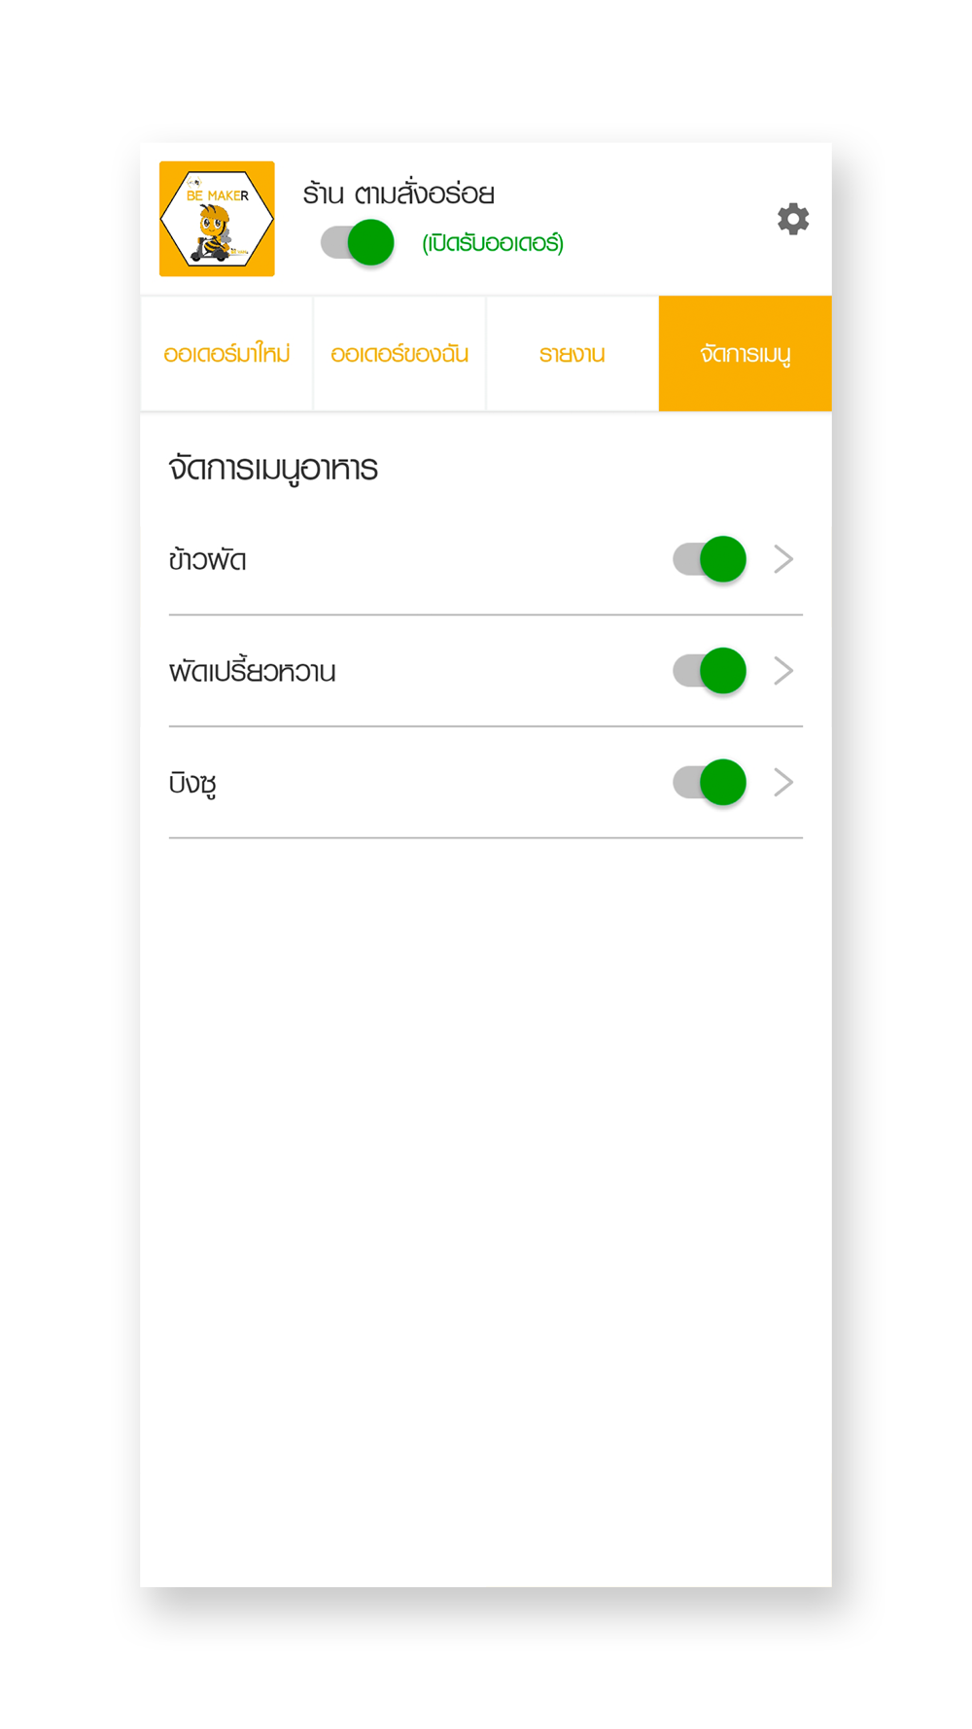Turn off the ผัดเปรี้ยวหวาน toggle

point(710,671)
